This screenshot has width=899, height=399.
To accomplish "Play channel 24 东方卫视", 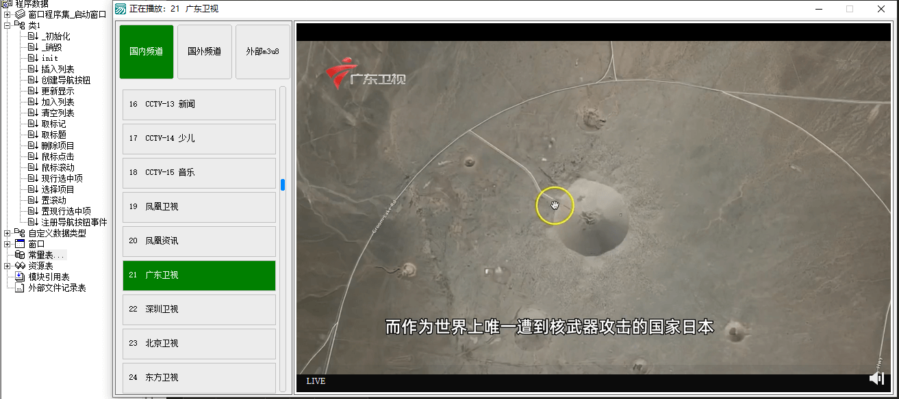I will tap(199, 378).
